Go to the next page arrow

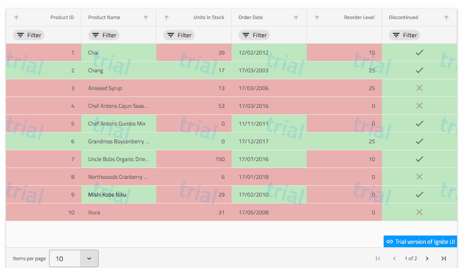point(427,258)
